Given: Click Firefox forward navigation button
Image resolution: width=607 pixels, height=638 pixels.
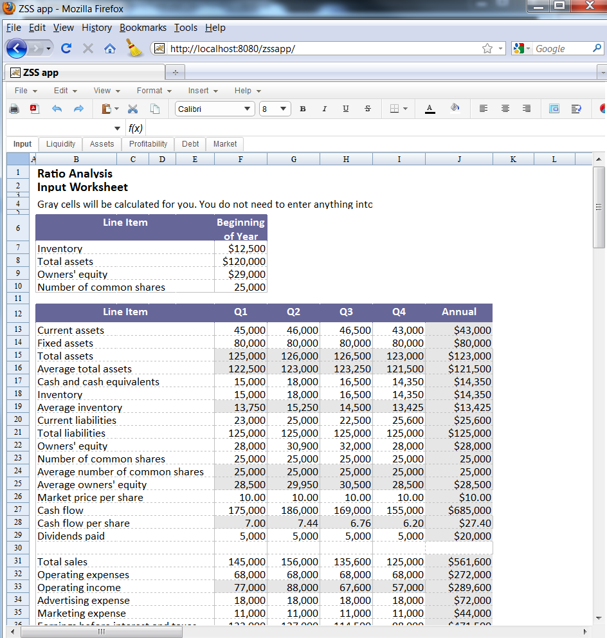Looking at the screenshot, I should click(x=37, y=49).
